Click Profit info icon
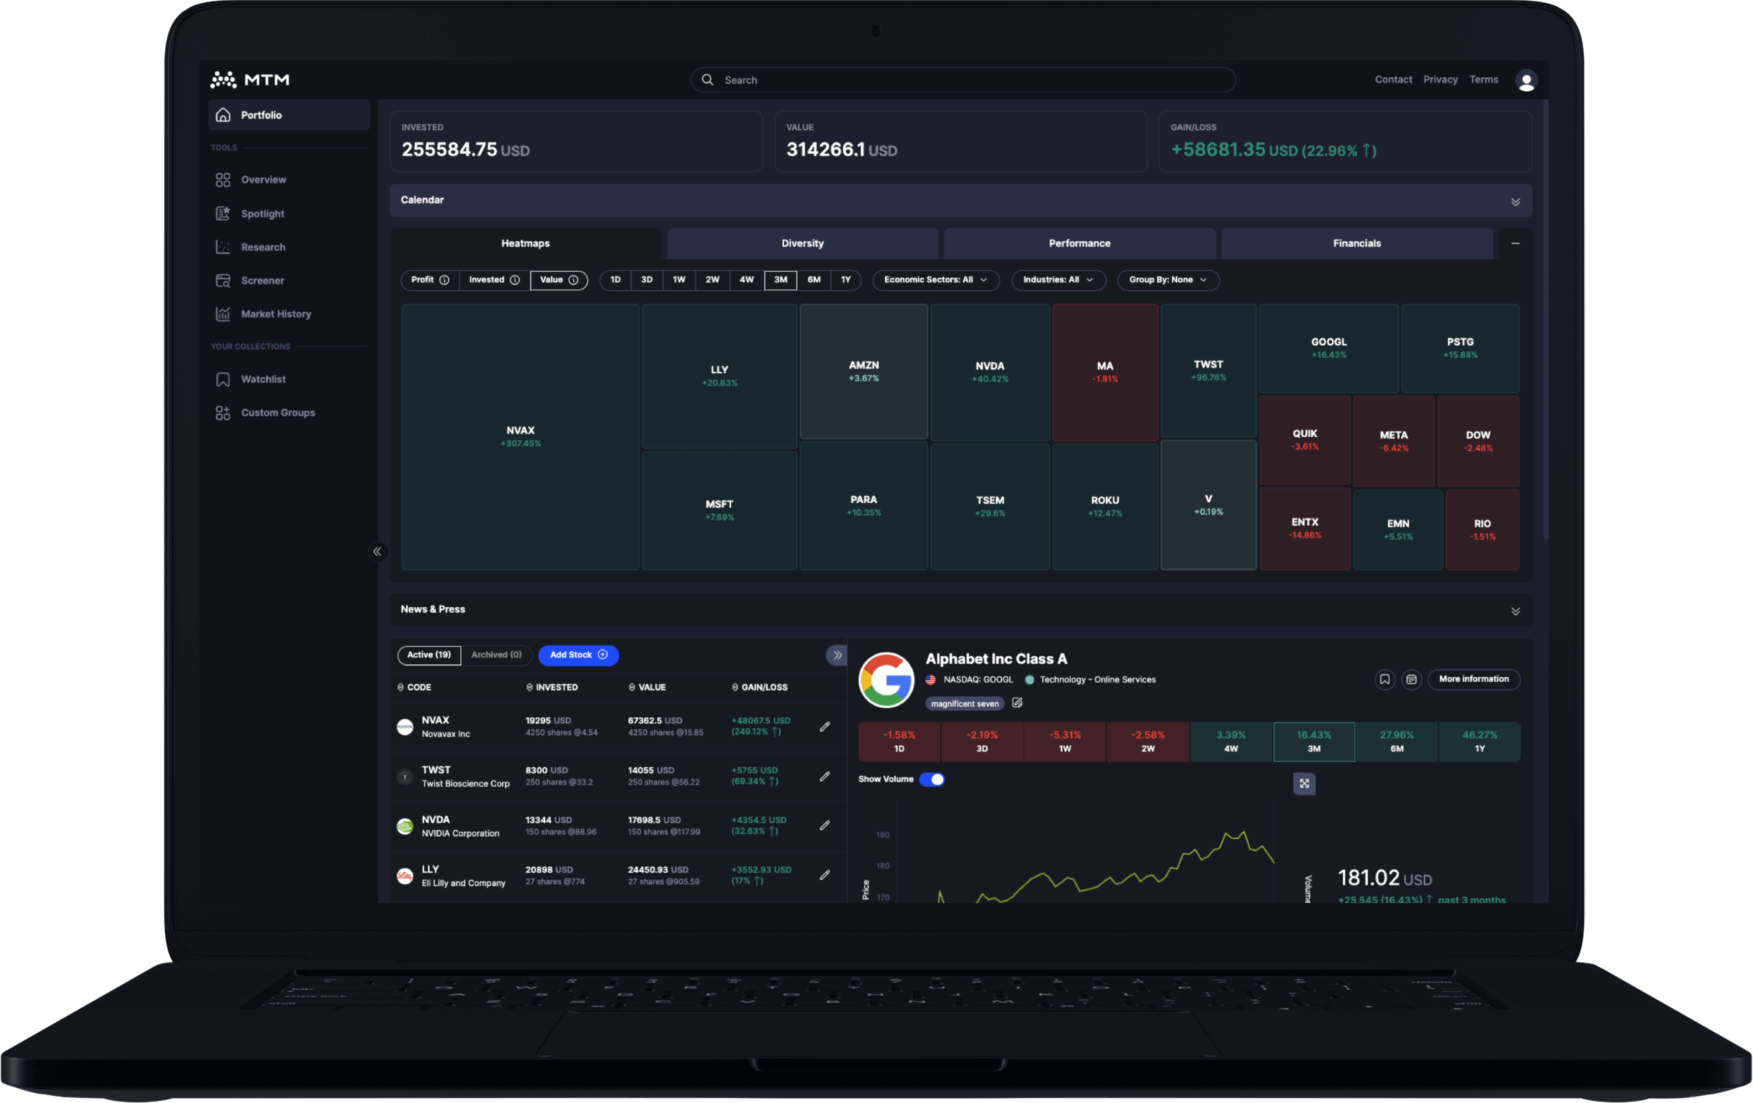This screenshot has width=1753, height=1103. click(444, 280)
